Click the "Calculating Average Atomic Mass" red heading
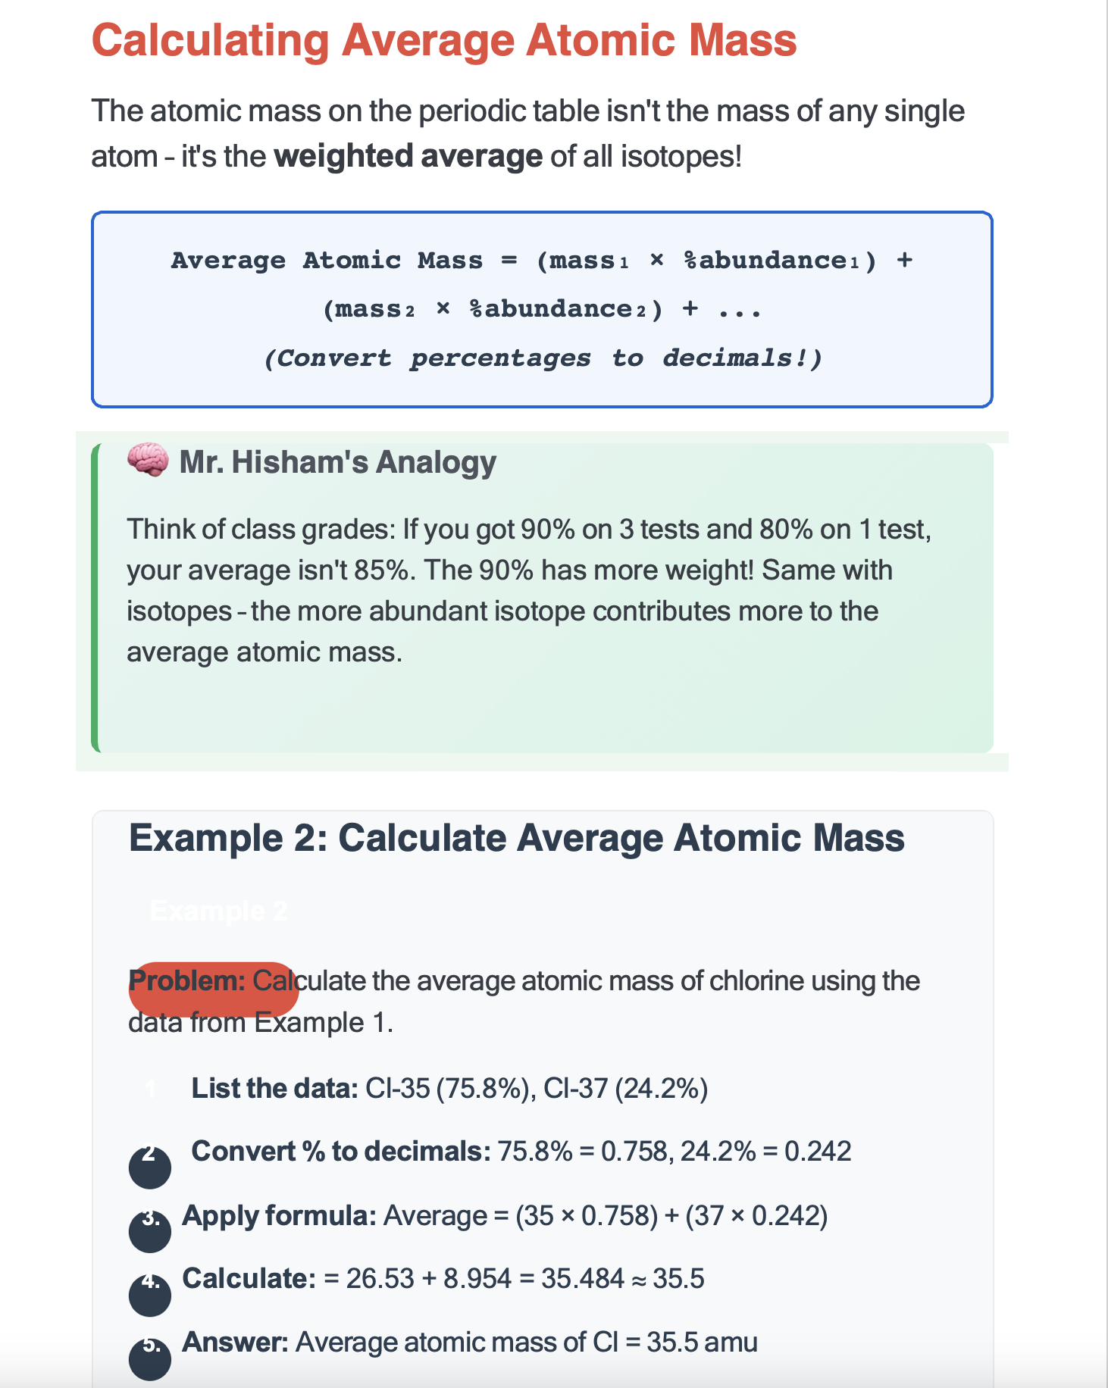 tap(444, 40)
